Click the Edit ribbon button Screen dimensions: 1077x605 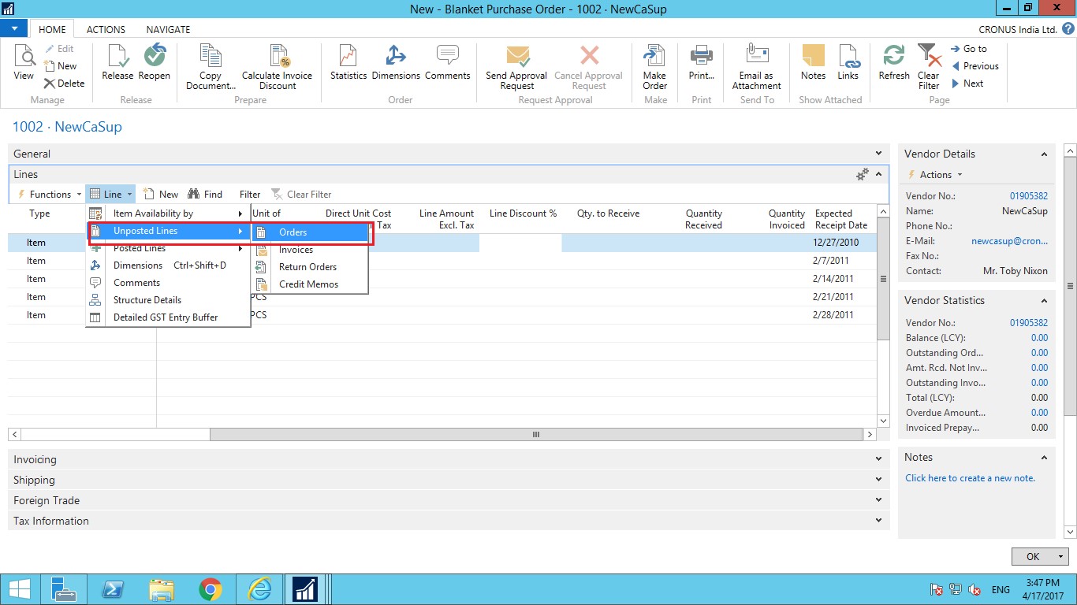58,49
